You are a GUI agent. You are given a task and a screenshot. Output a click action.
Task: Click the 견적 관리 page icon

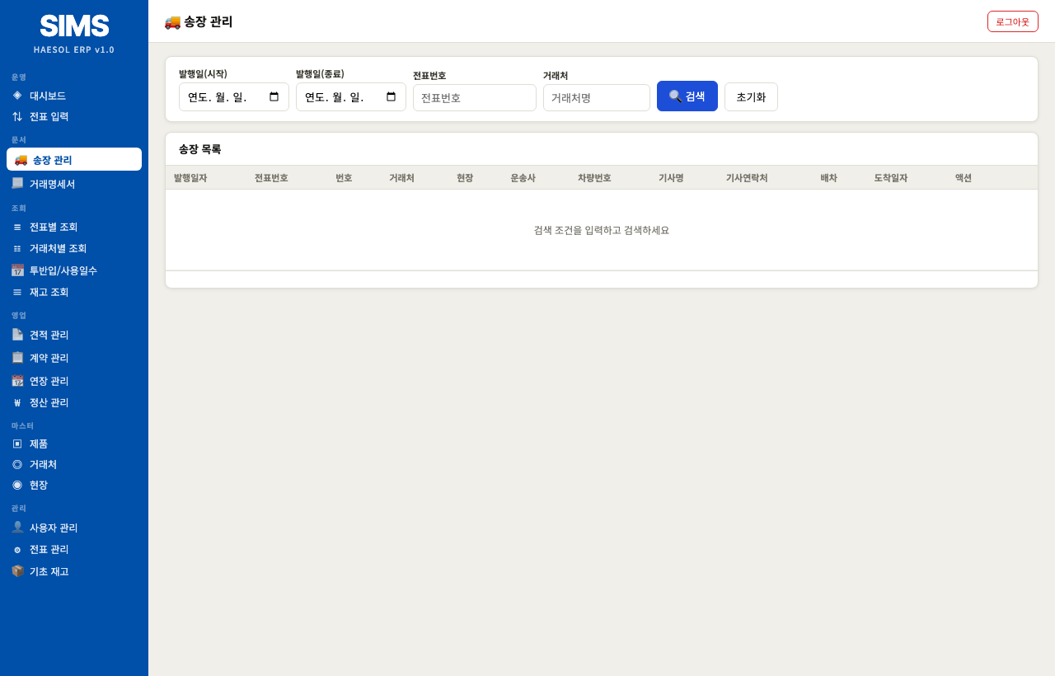(x=17, y=335)
